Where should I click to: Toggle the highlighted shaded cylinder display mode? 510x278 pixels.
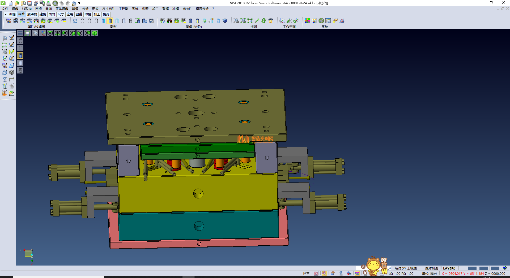pyautogui.click(x=110, y=21)
